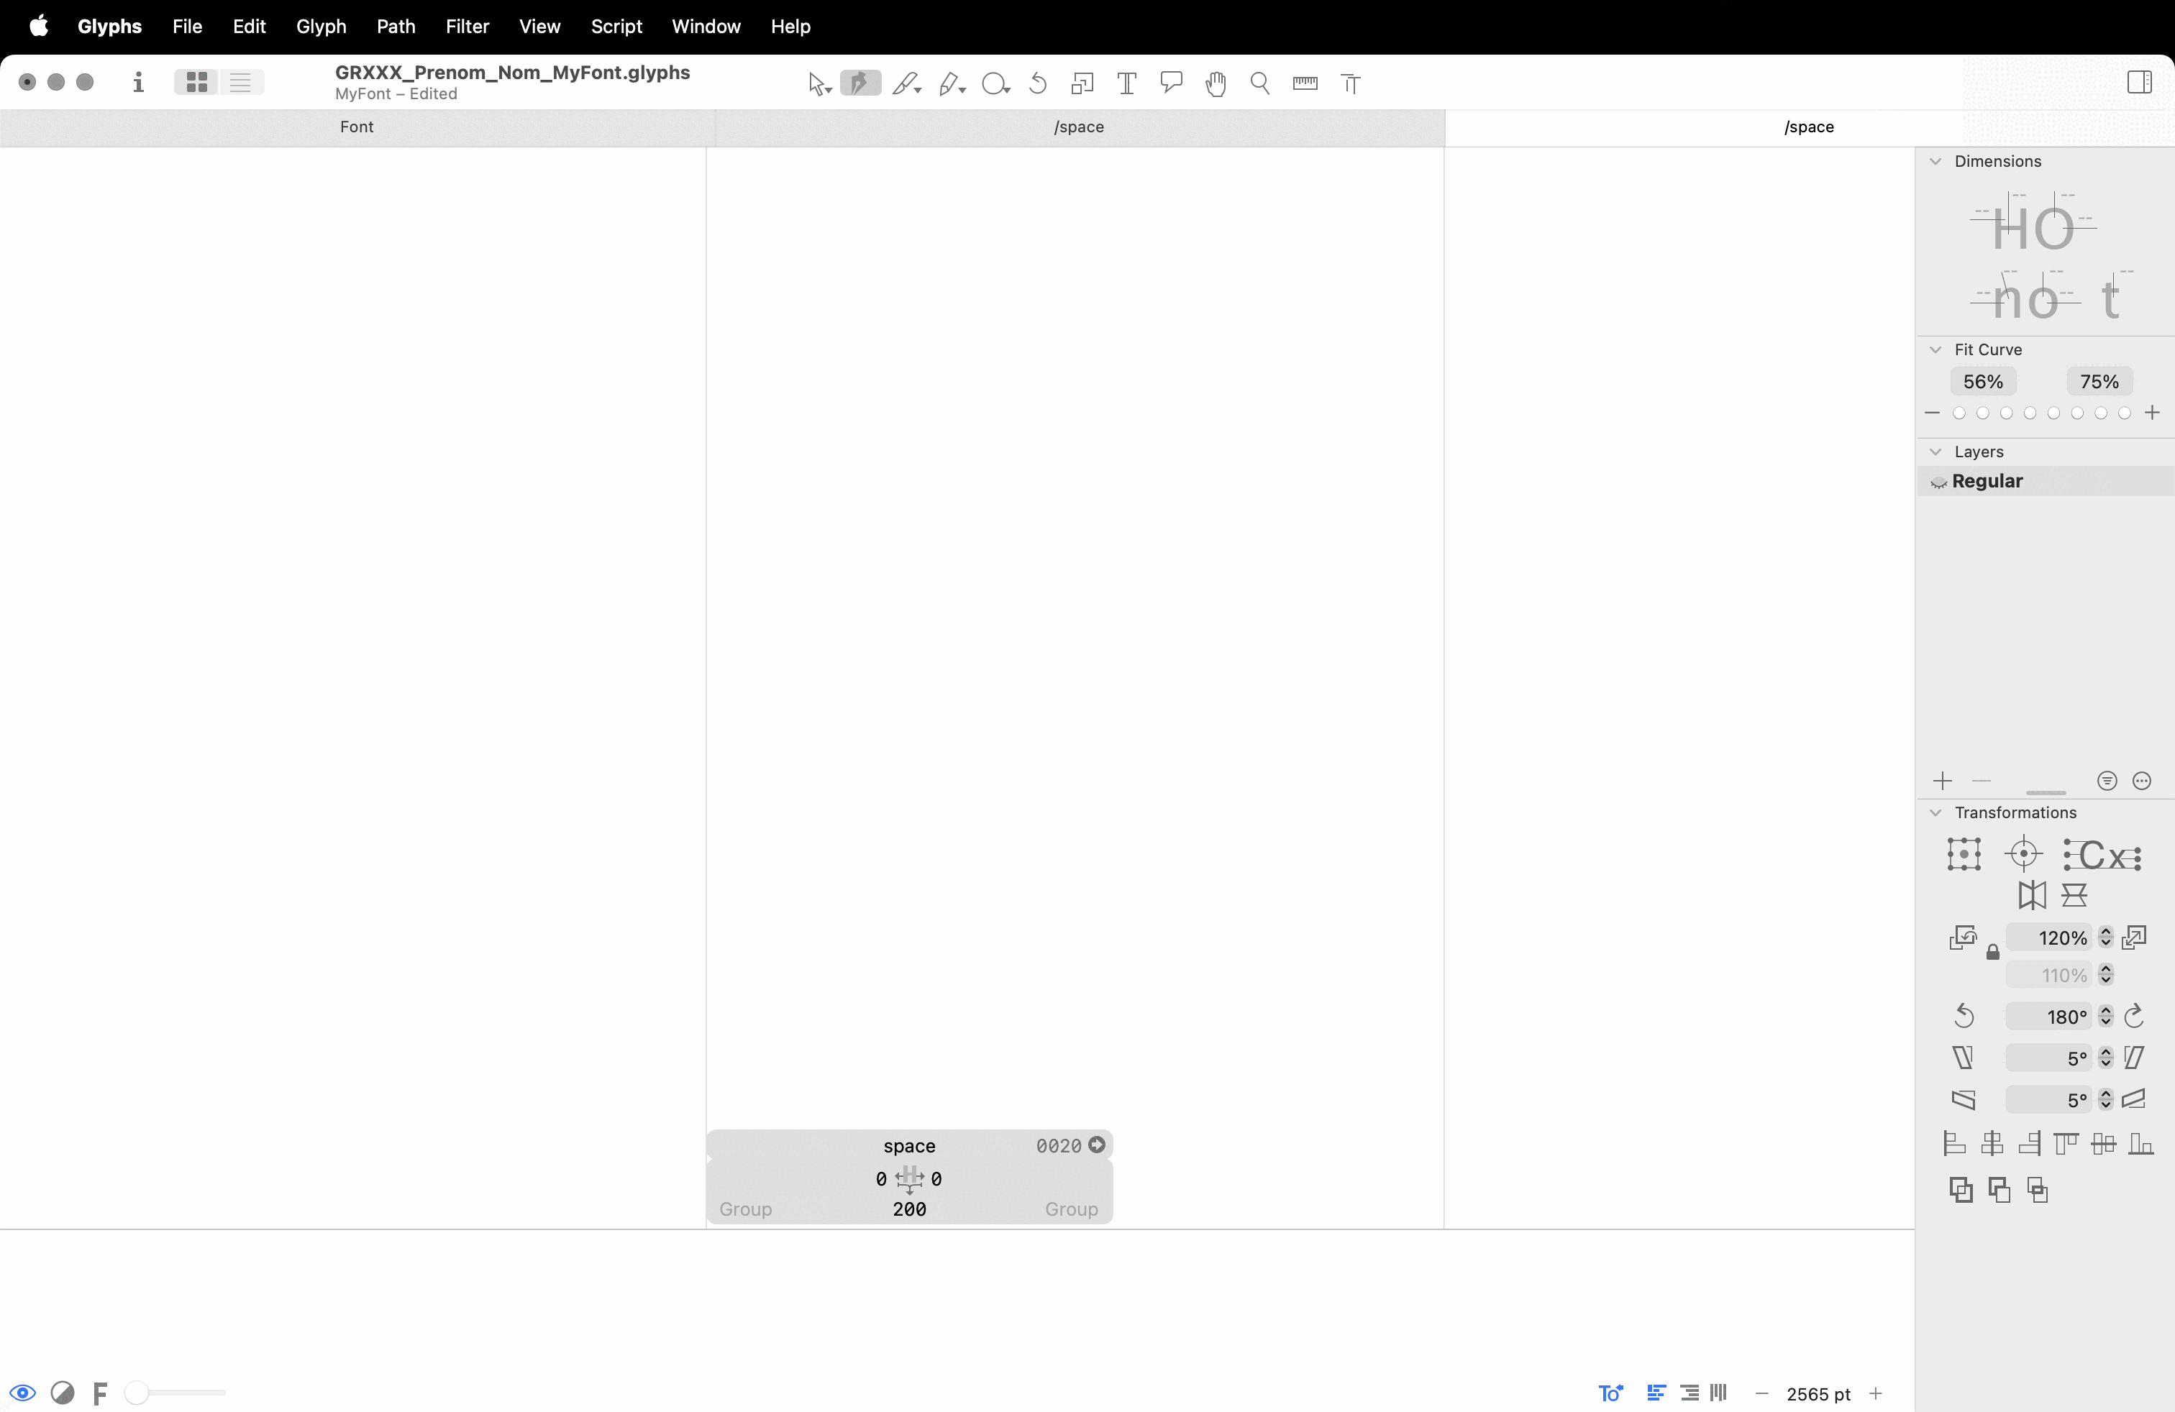Viewport: 2175px width, 1412px height.
Task: Select the Measurement ruler tool
Action: [x=1305, y=84]
